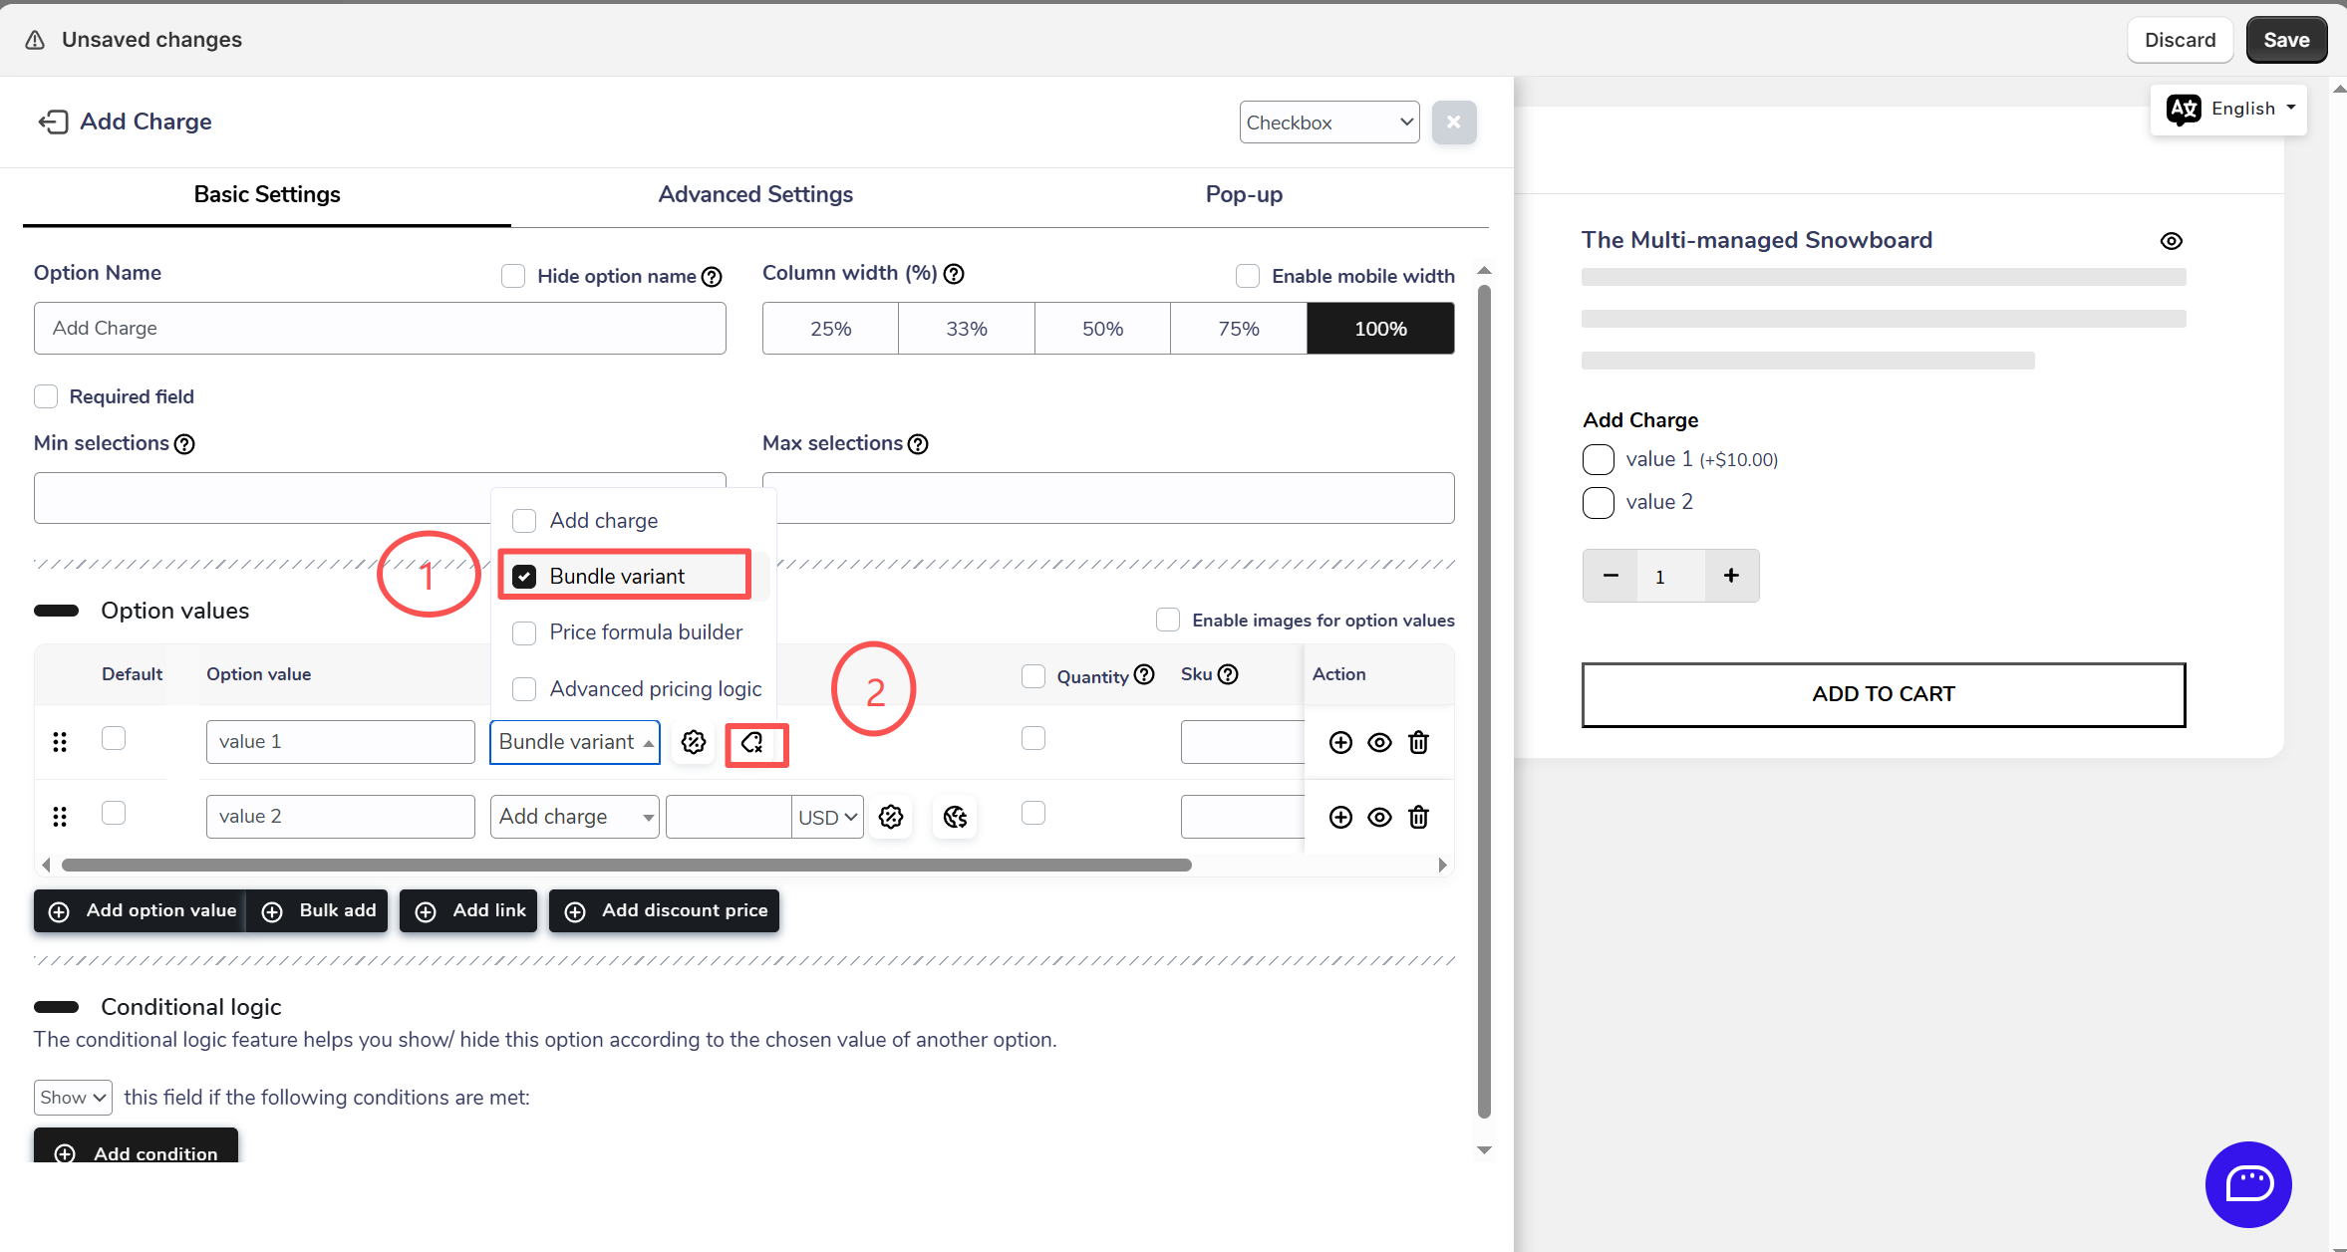
Task: Enable images for option values
Action: click(x=1168, y=620)
